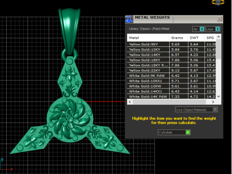Click the 4.23 DWT value
Image resolution: width=232 pixels, height=174 pixels.
[x=194, y=55]
